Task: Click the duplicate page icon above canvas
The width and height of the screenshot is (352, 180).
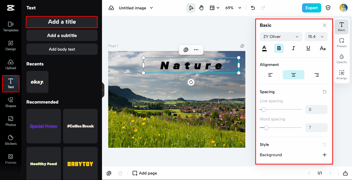Action: [242, 46]
